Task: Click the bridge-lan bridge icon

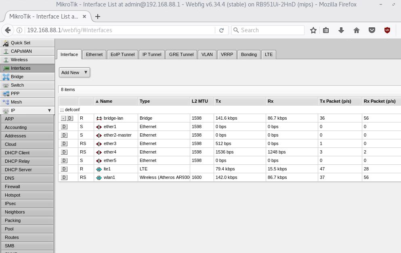Action: click(99, 118)
